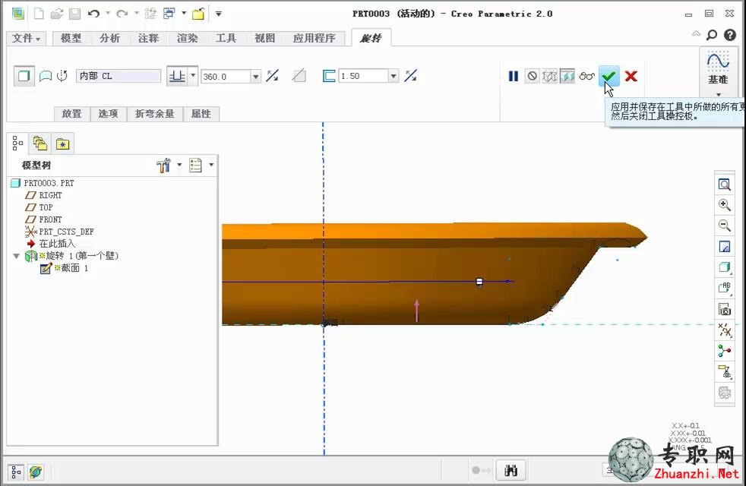Open the Search command magnifier icon

712,35
